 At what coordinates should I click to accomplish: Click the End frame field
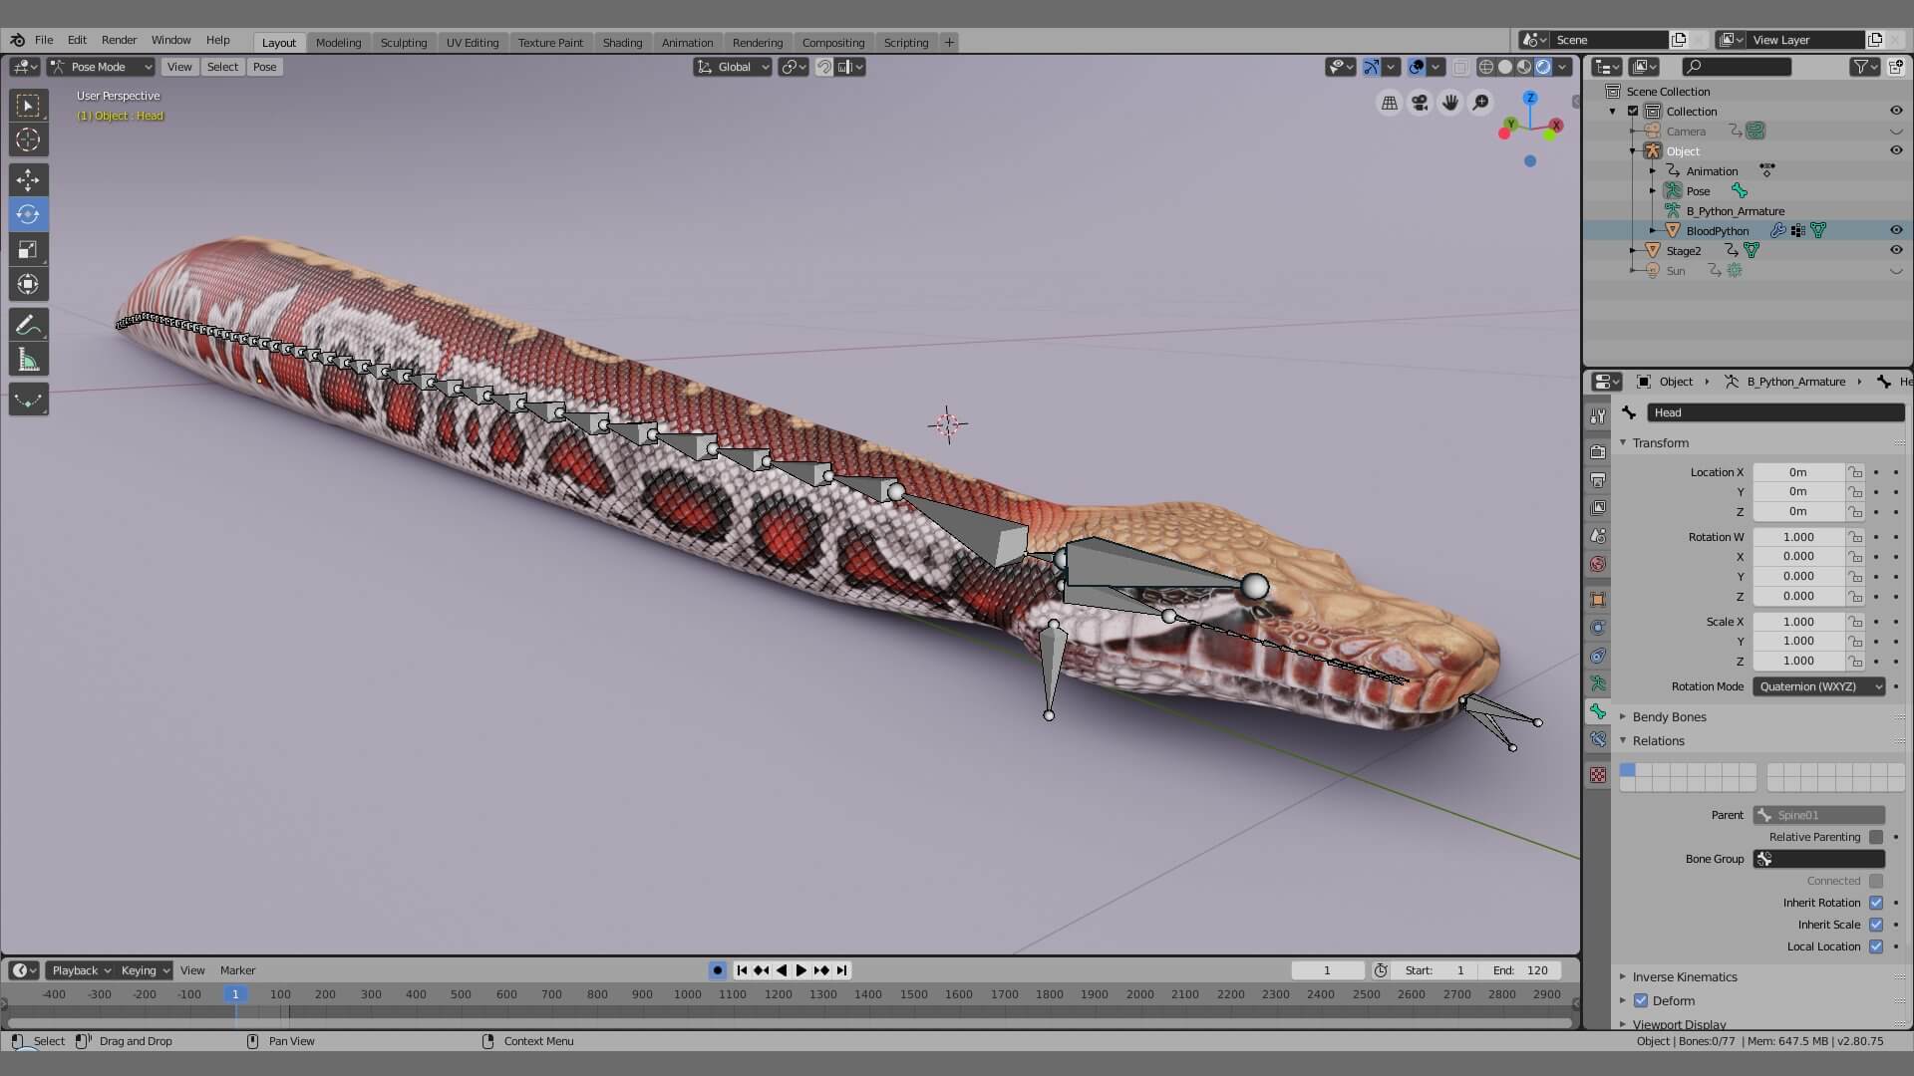click(x=1522, y=970)
